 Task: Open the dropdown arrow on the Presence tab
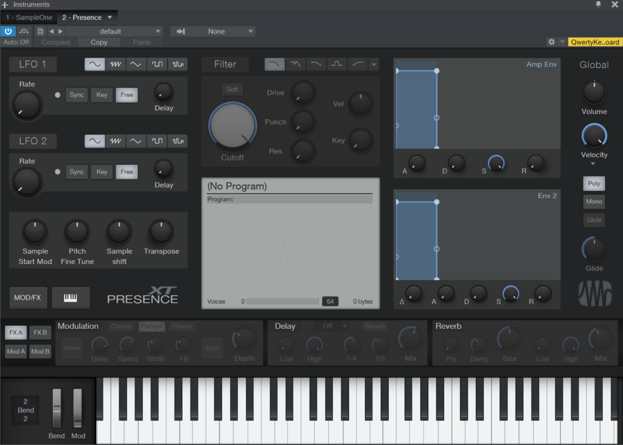(110, 18)
